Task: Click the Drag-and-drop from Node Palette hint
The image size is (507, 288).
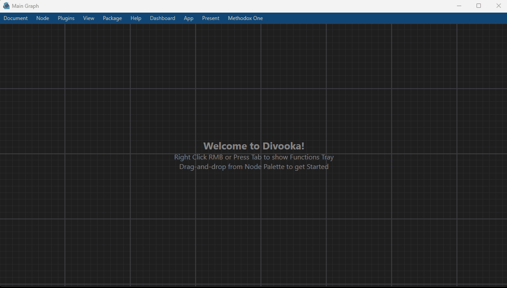Action: click(x=254, y=167)
